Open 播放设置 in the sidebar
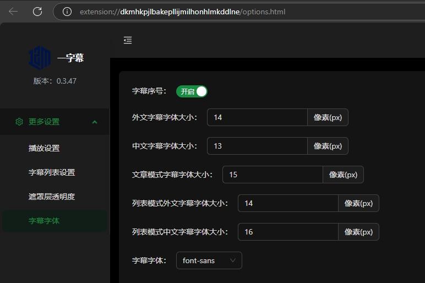Viewport: 425px width, 283px height. tap(44, 148)
